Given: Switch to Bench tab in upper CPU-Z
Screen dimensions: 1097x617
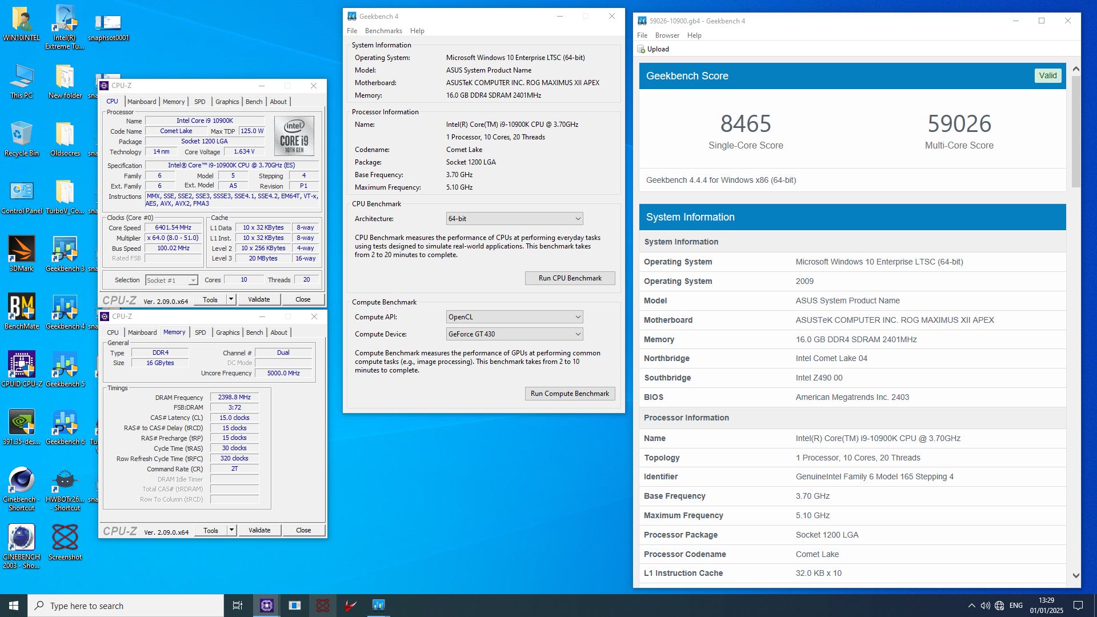Looking at the screenshot, I should point(254,102).
